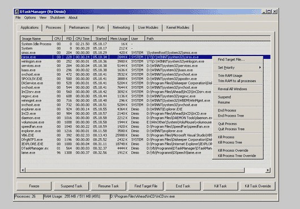Select the VB6.EXE process row
The image size is (300, 209).
[117, 135]
